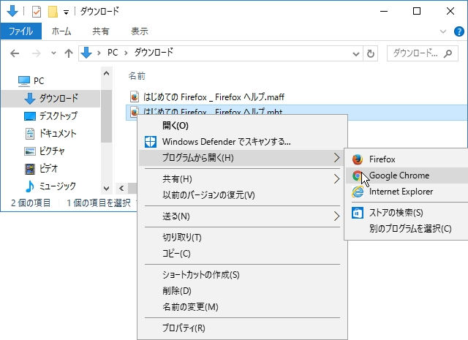The height and width of the screenshot is (340, 468).
Task: Click the horizontal scroll left arrow
Action: (121, 188)
